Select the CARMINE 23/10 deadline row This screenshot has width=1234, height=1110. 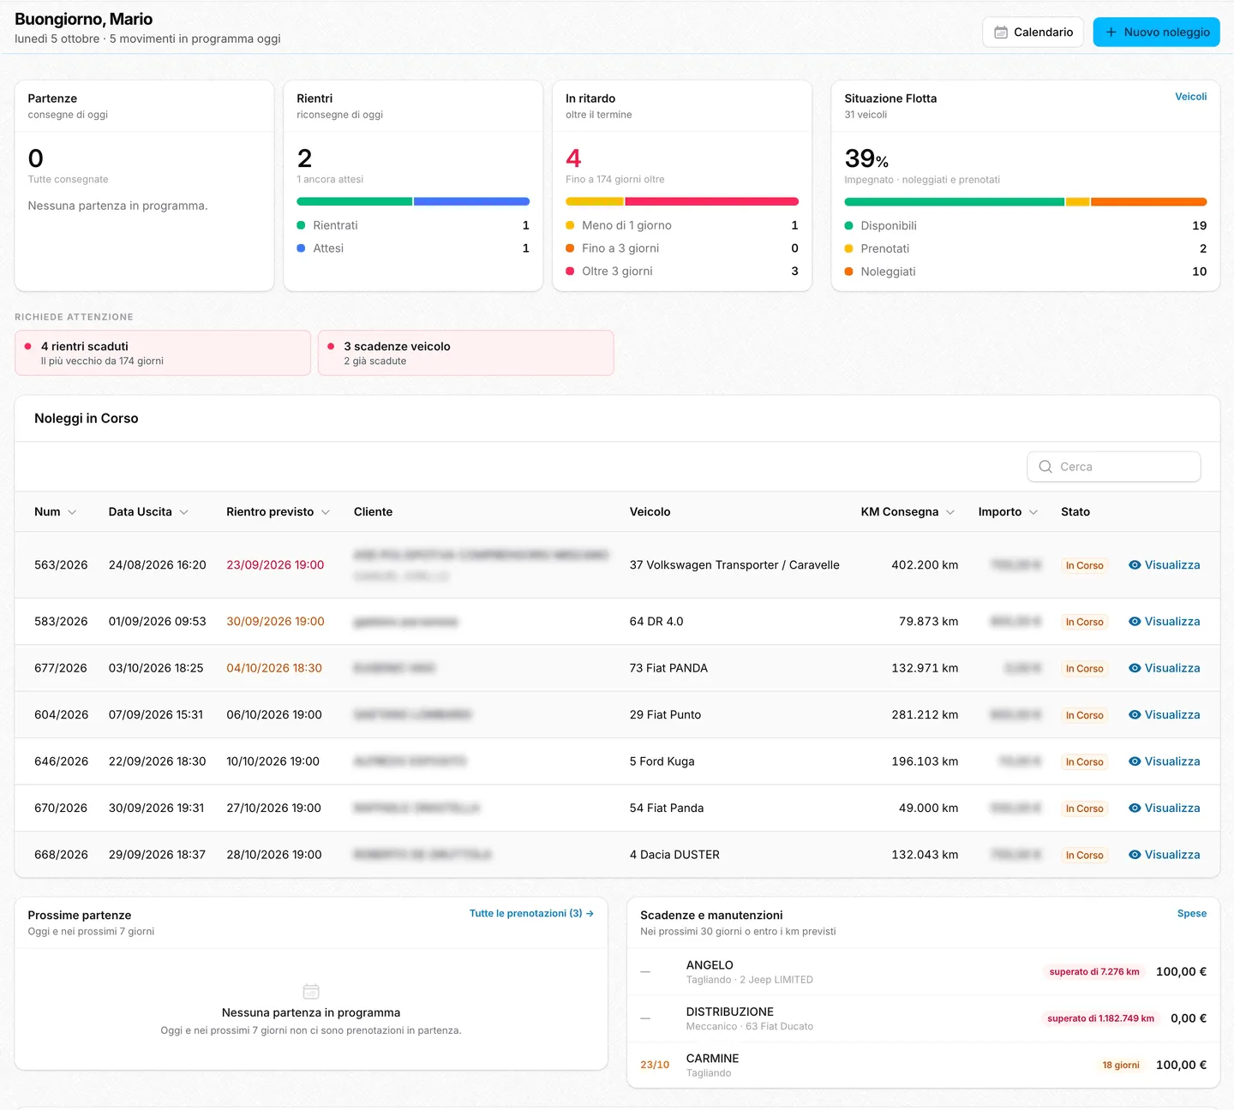point(924,1065)
